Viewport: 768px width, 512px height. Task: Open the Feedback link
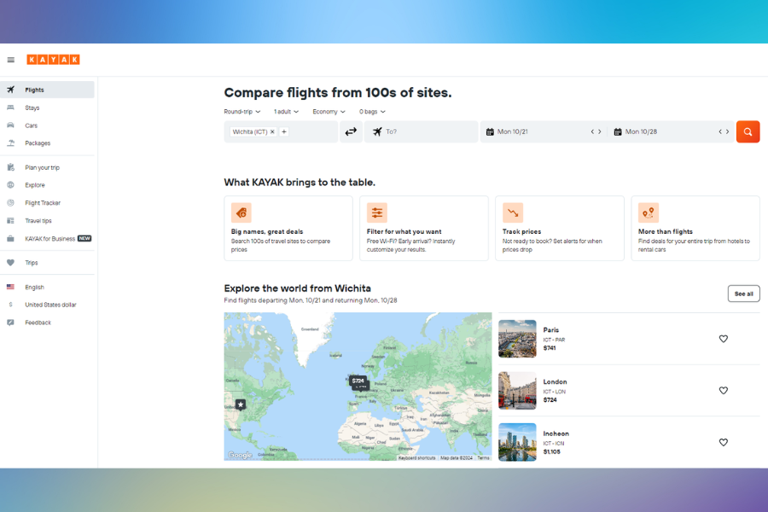click(38, 323)
